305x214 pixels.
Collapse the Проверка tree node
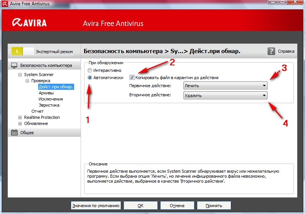(28, 81)
